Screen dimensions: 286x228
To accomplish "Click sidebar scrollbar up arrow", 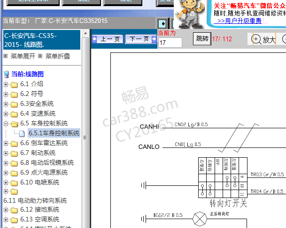I will (x=85, y=33).
